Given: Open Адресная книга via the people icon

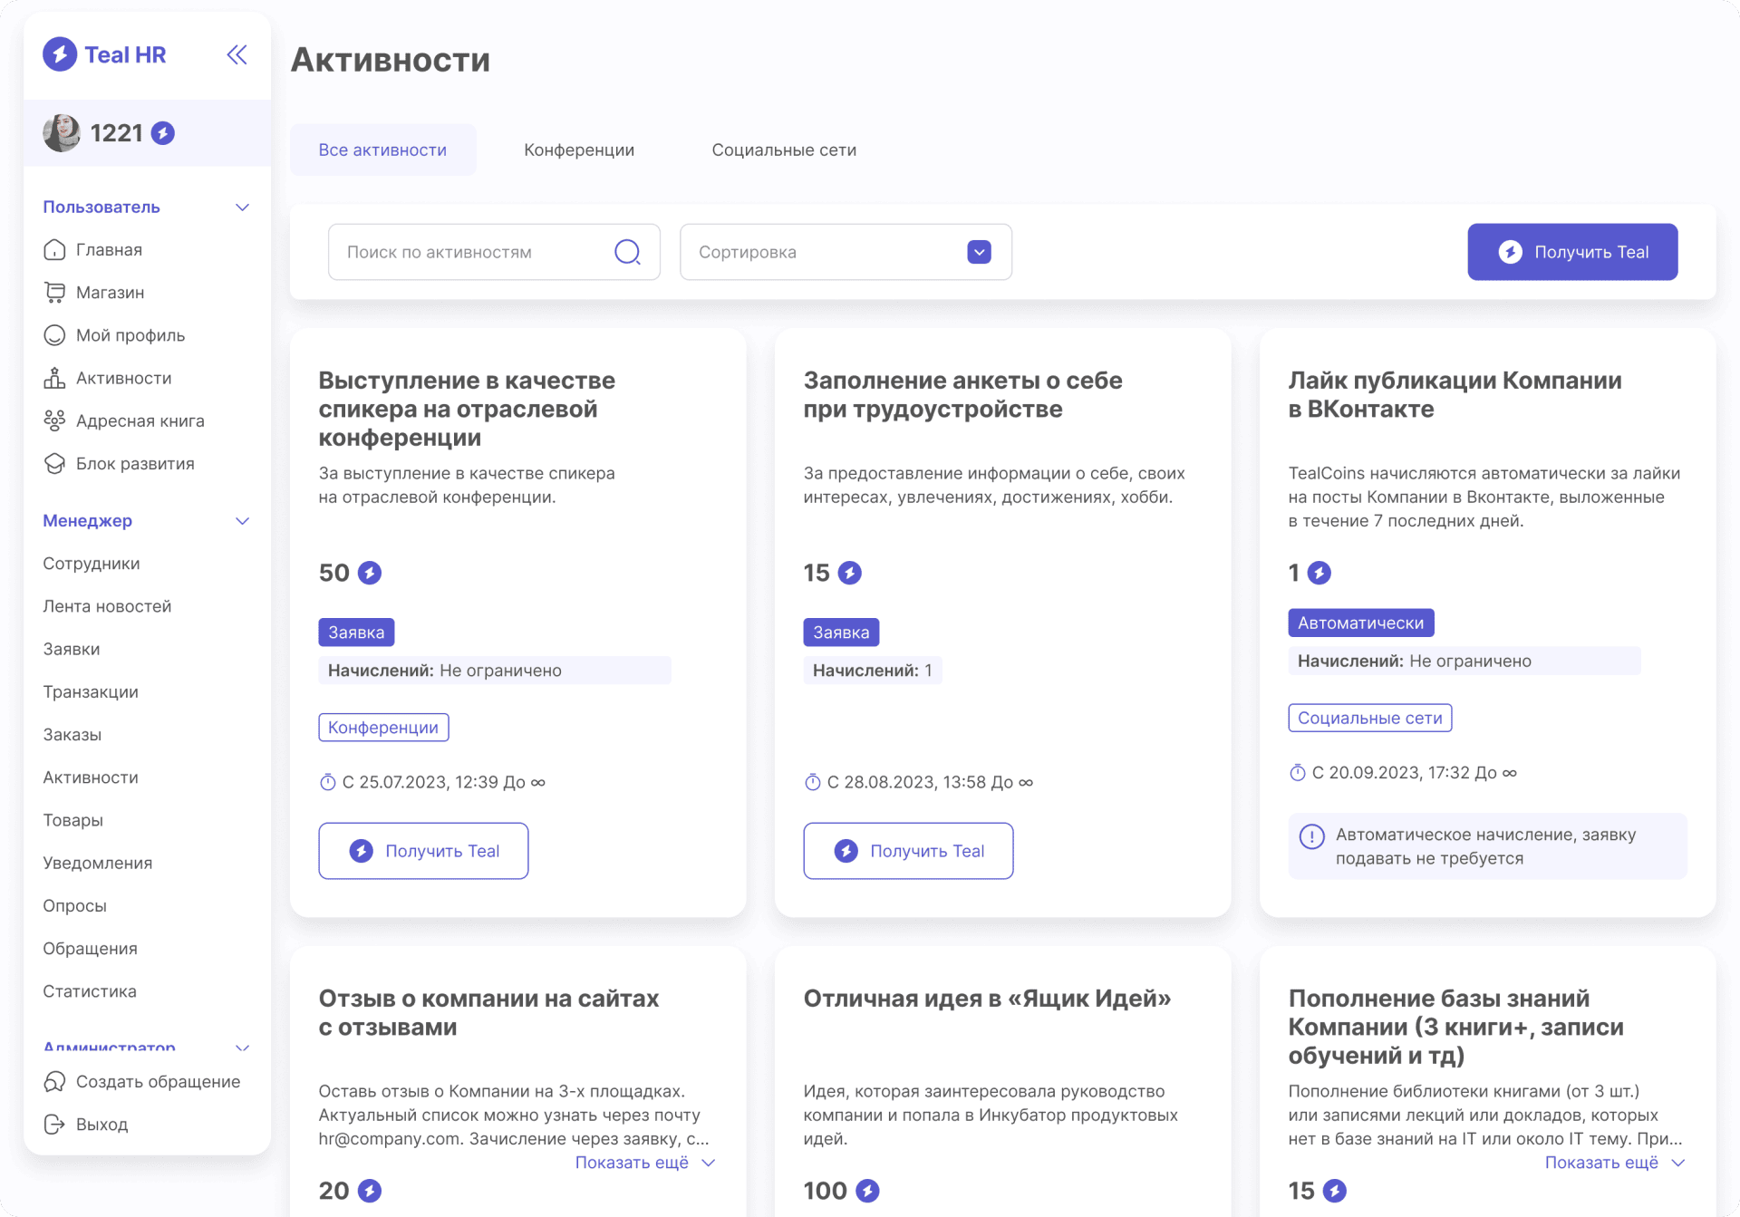Looking at the screenshot, I should tap(54, 421).
